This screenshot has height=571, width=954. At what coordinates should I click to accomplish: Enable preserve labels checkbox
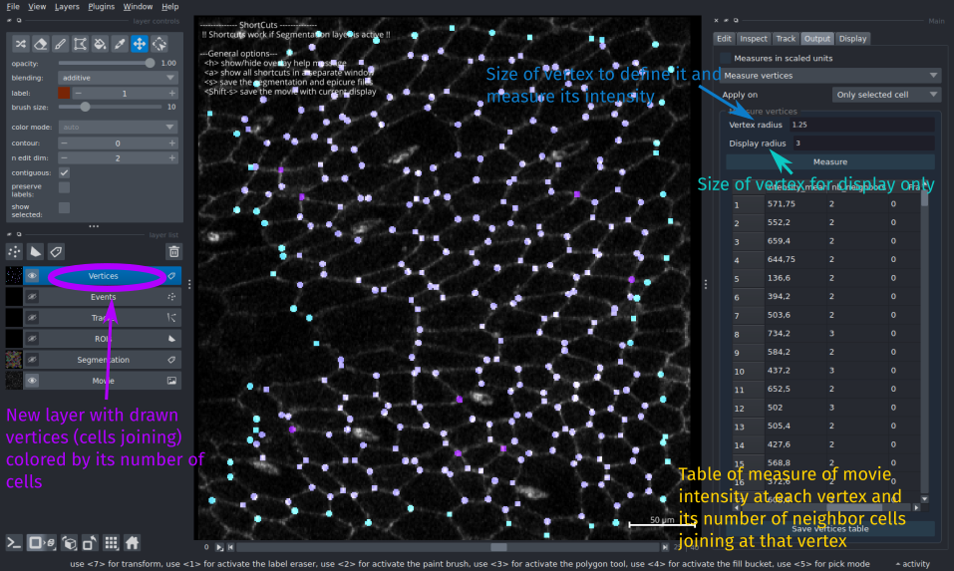click(x=64, y=187)
